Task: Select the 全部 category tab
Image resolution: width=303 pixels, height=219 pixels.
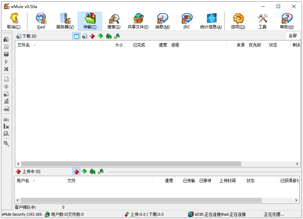Action: (x=293, y=36)
